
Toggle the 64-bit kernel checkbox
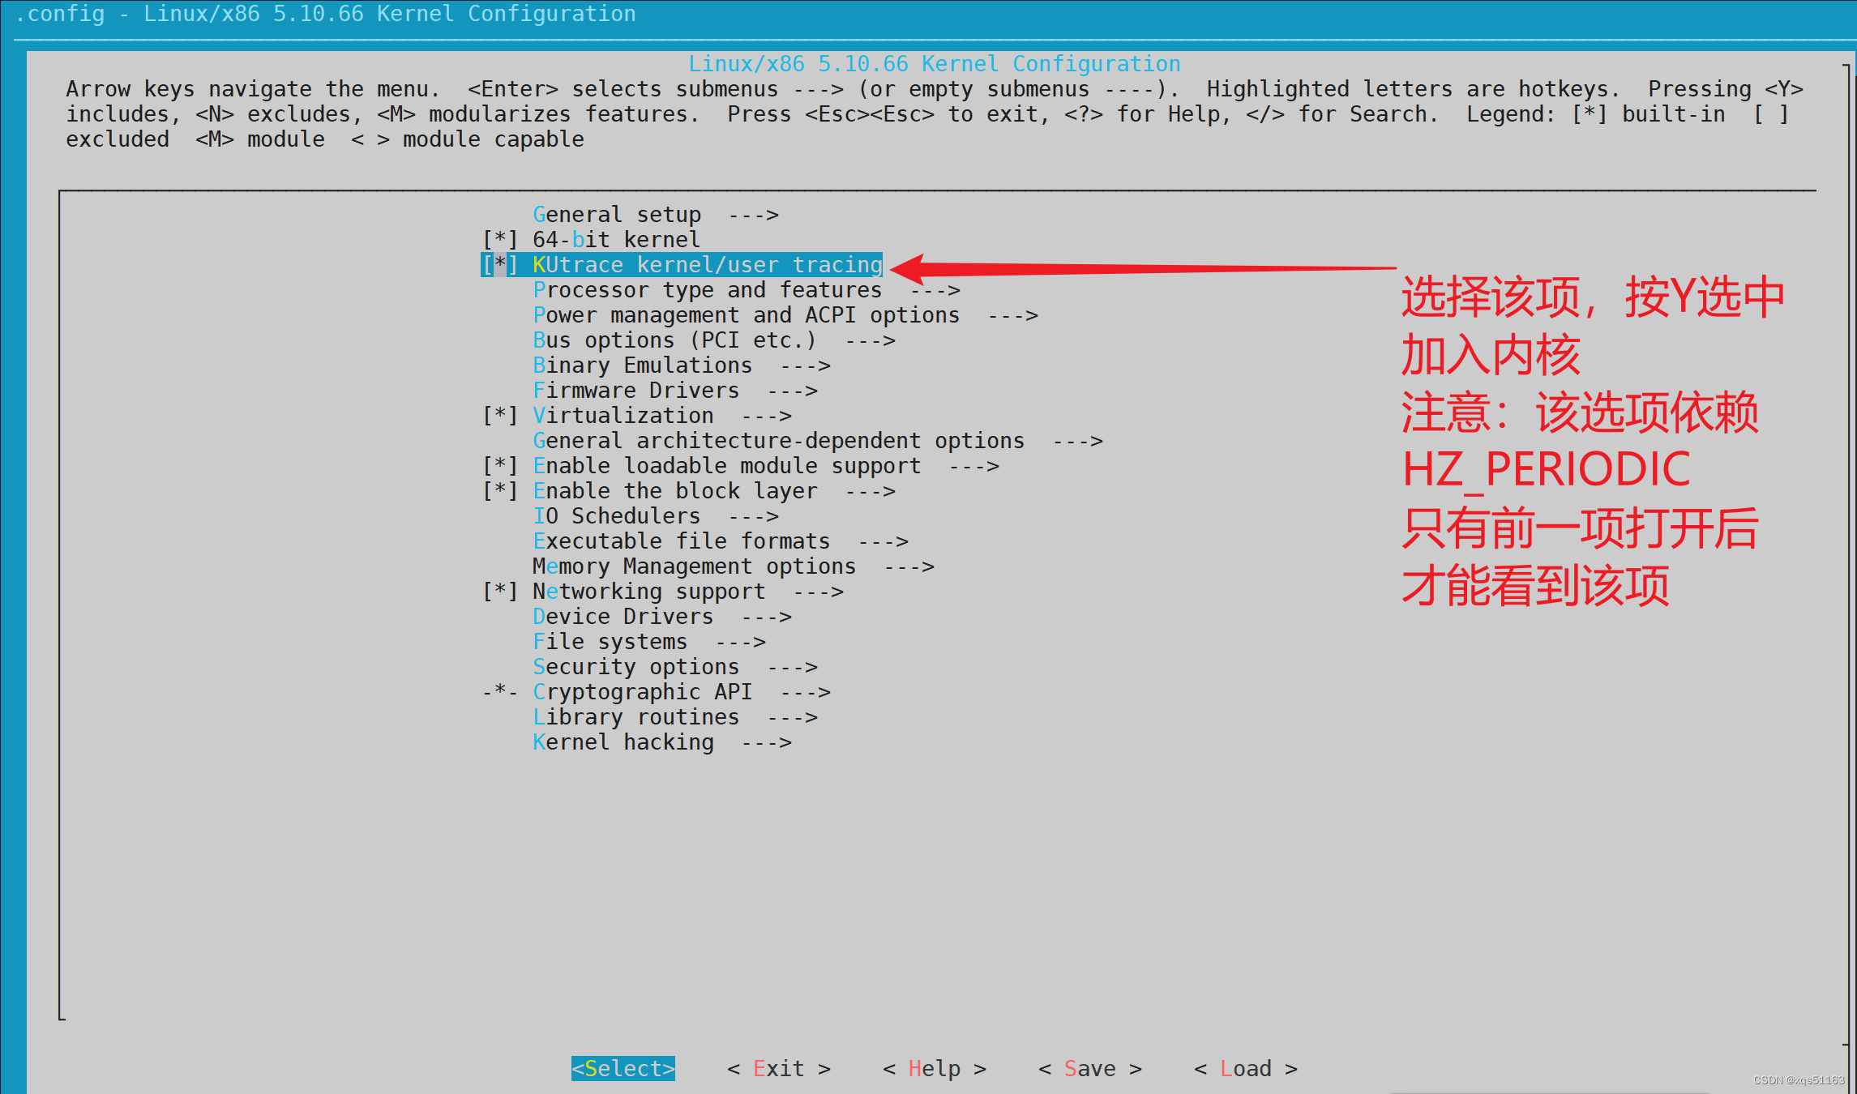coord(499,240)
